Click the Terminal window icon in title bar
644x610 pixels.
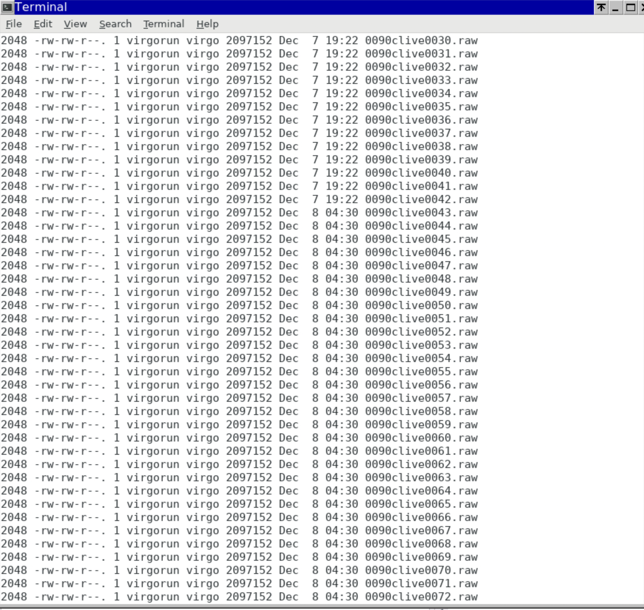pos(7,7)
